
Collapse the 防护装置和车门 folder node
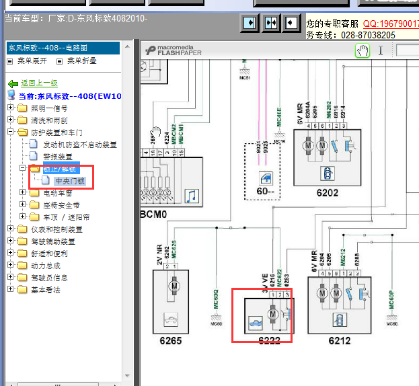click(x=10, y=131)
